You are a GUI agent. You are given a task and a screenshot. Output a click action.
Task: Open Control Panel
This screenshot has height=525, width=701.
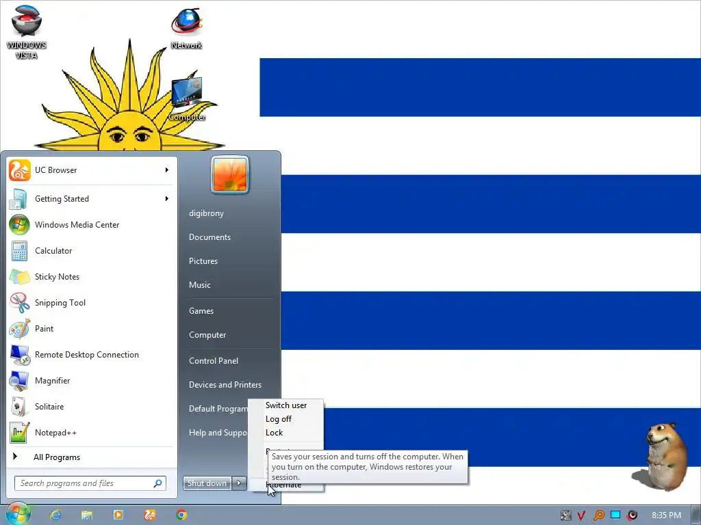tap(214, 361)
